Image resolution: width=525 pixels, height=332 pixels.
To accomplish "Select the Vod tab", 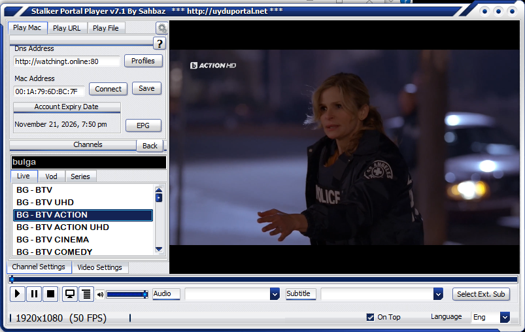I will pos(51,176).
